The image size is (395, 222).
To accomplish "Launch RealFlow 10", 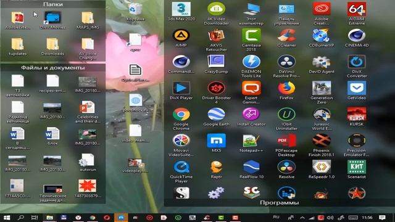I will coord(251,167).
